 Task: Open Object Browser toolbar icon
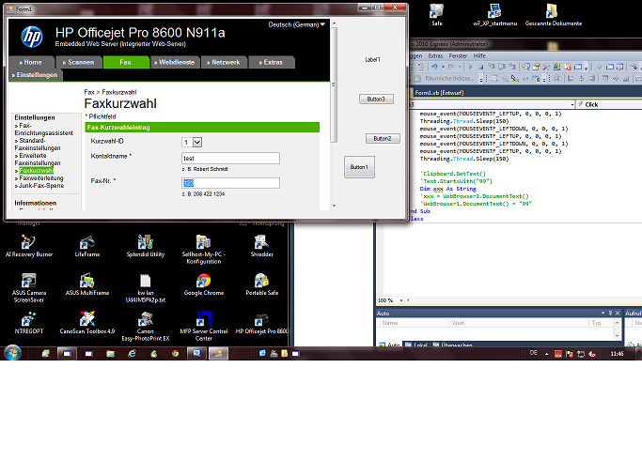(x=556, y=67)
